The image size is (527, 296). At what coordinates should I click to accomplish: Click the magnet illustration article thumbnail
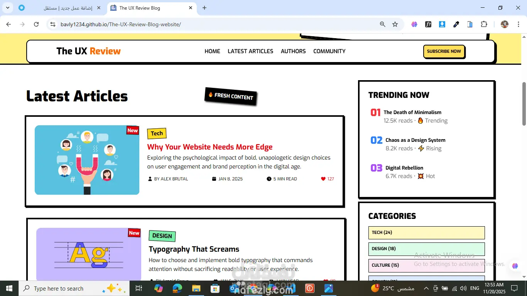[87, 160]
